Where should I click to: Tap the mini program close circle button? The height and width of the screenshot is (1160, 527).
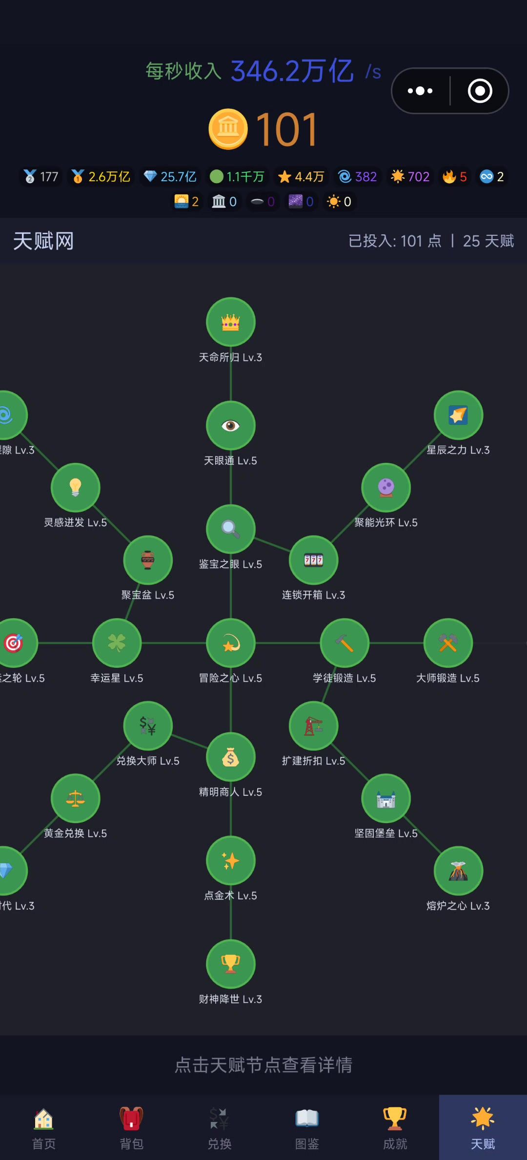[480, 91]
